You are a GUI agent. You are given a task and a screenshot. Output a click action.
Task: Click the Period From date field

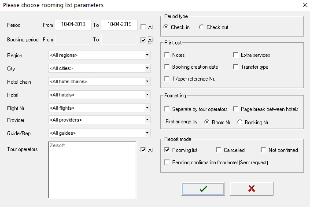(x=73, y=25)
